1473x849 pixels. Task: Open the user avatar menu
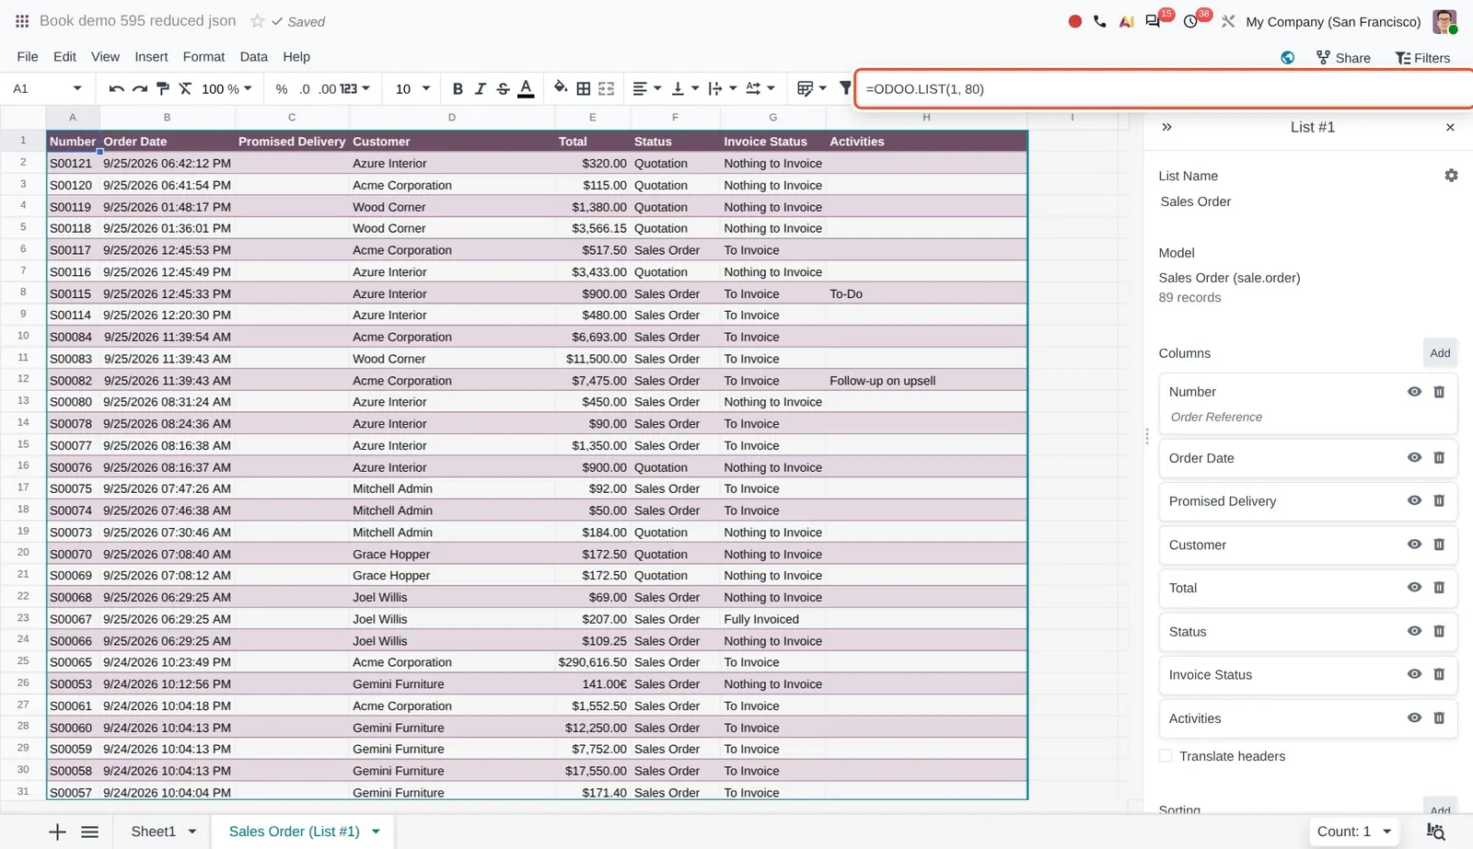pyautogui.click(x=1444, y=21)
